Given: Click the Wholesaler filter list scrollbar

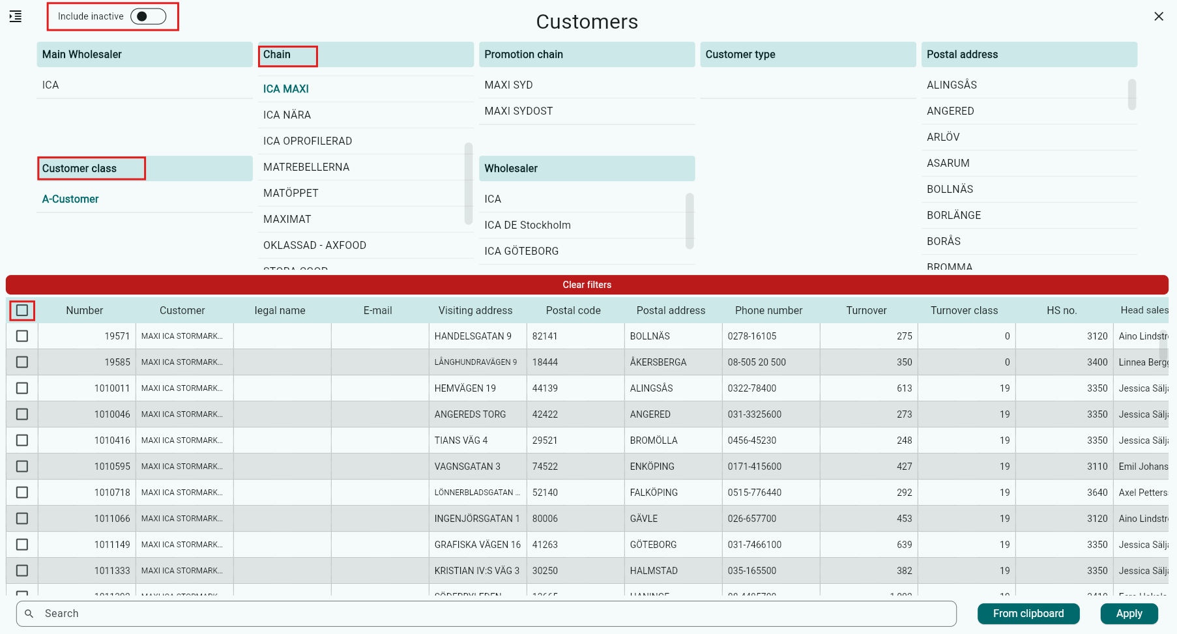Looking at the screenshot, I should pyautogui.click(x=690, y=221).
